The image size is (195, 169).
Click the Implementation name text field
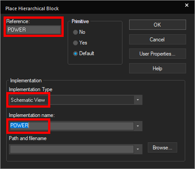(72, 126)
